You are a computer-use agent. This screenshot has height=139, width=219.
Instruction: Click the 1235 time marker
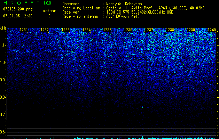(107, 30)
